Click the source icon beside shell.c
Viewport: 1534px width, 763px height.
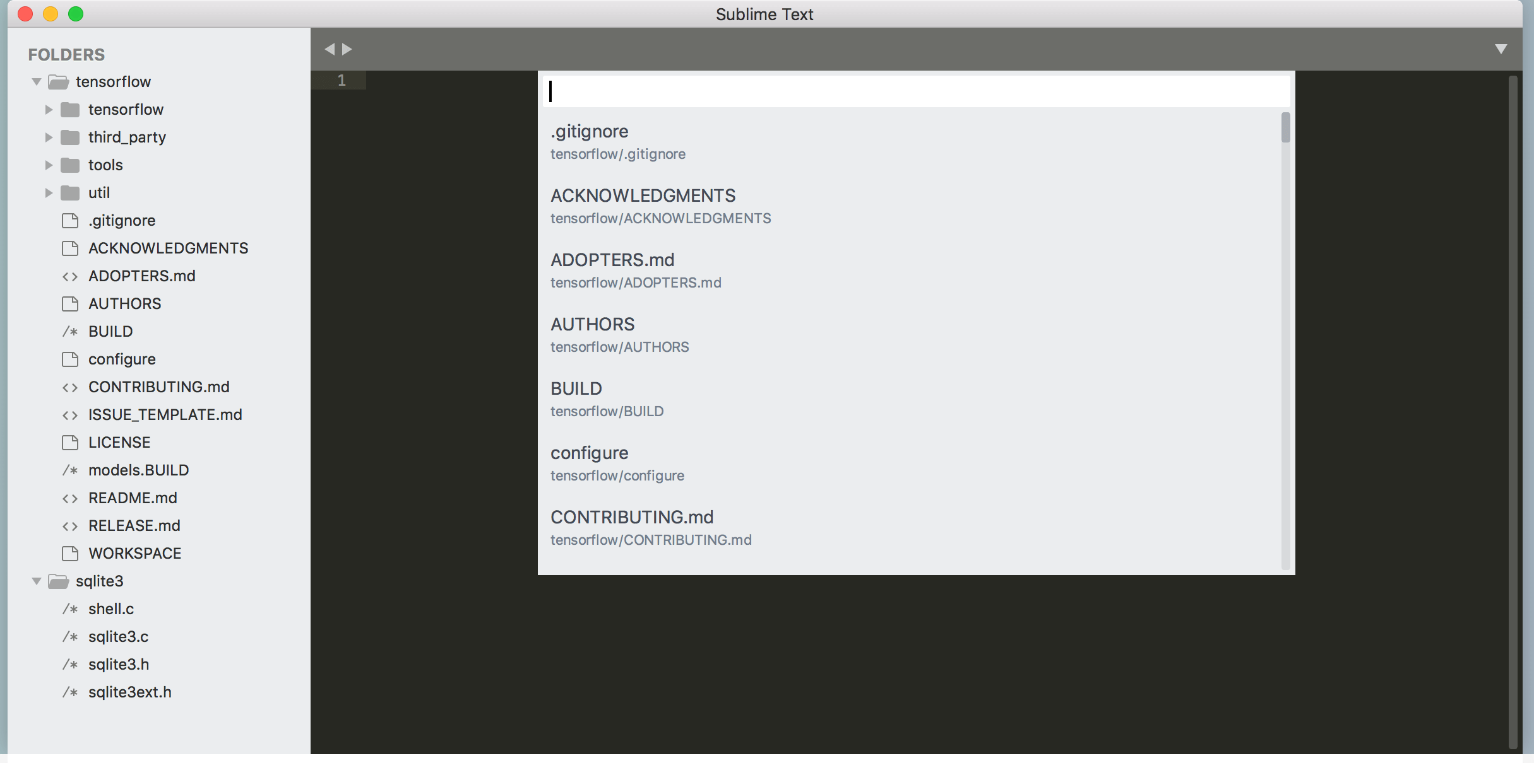tap(70, 609)
